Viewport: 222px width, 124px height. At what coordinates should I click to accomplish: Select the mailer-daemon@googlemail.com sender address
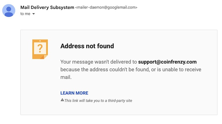pyautogui.click(x=106, y=8)
